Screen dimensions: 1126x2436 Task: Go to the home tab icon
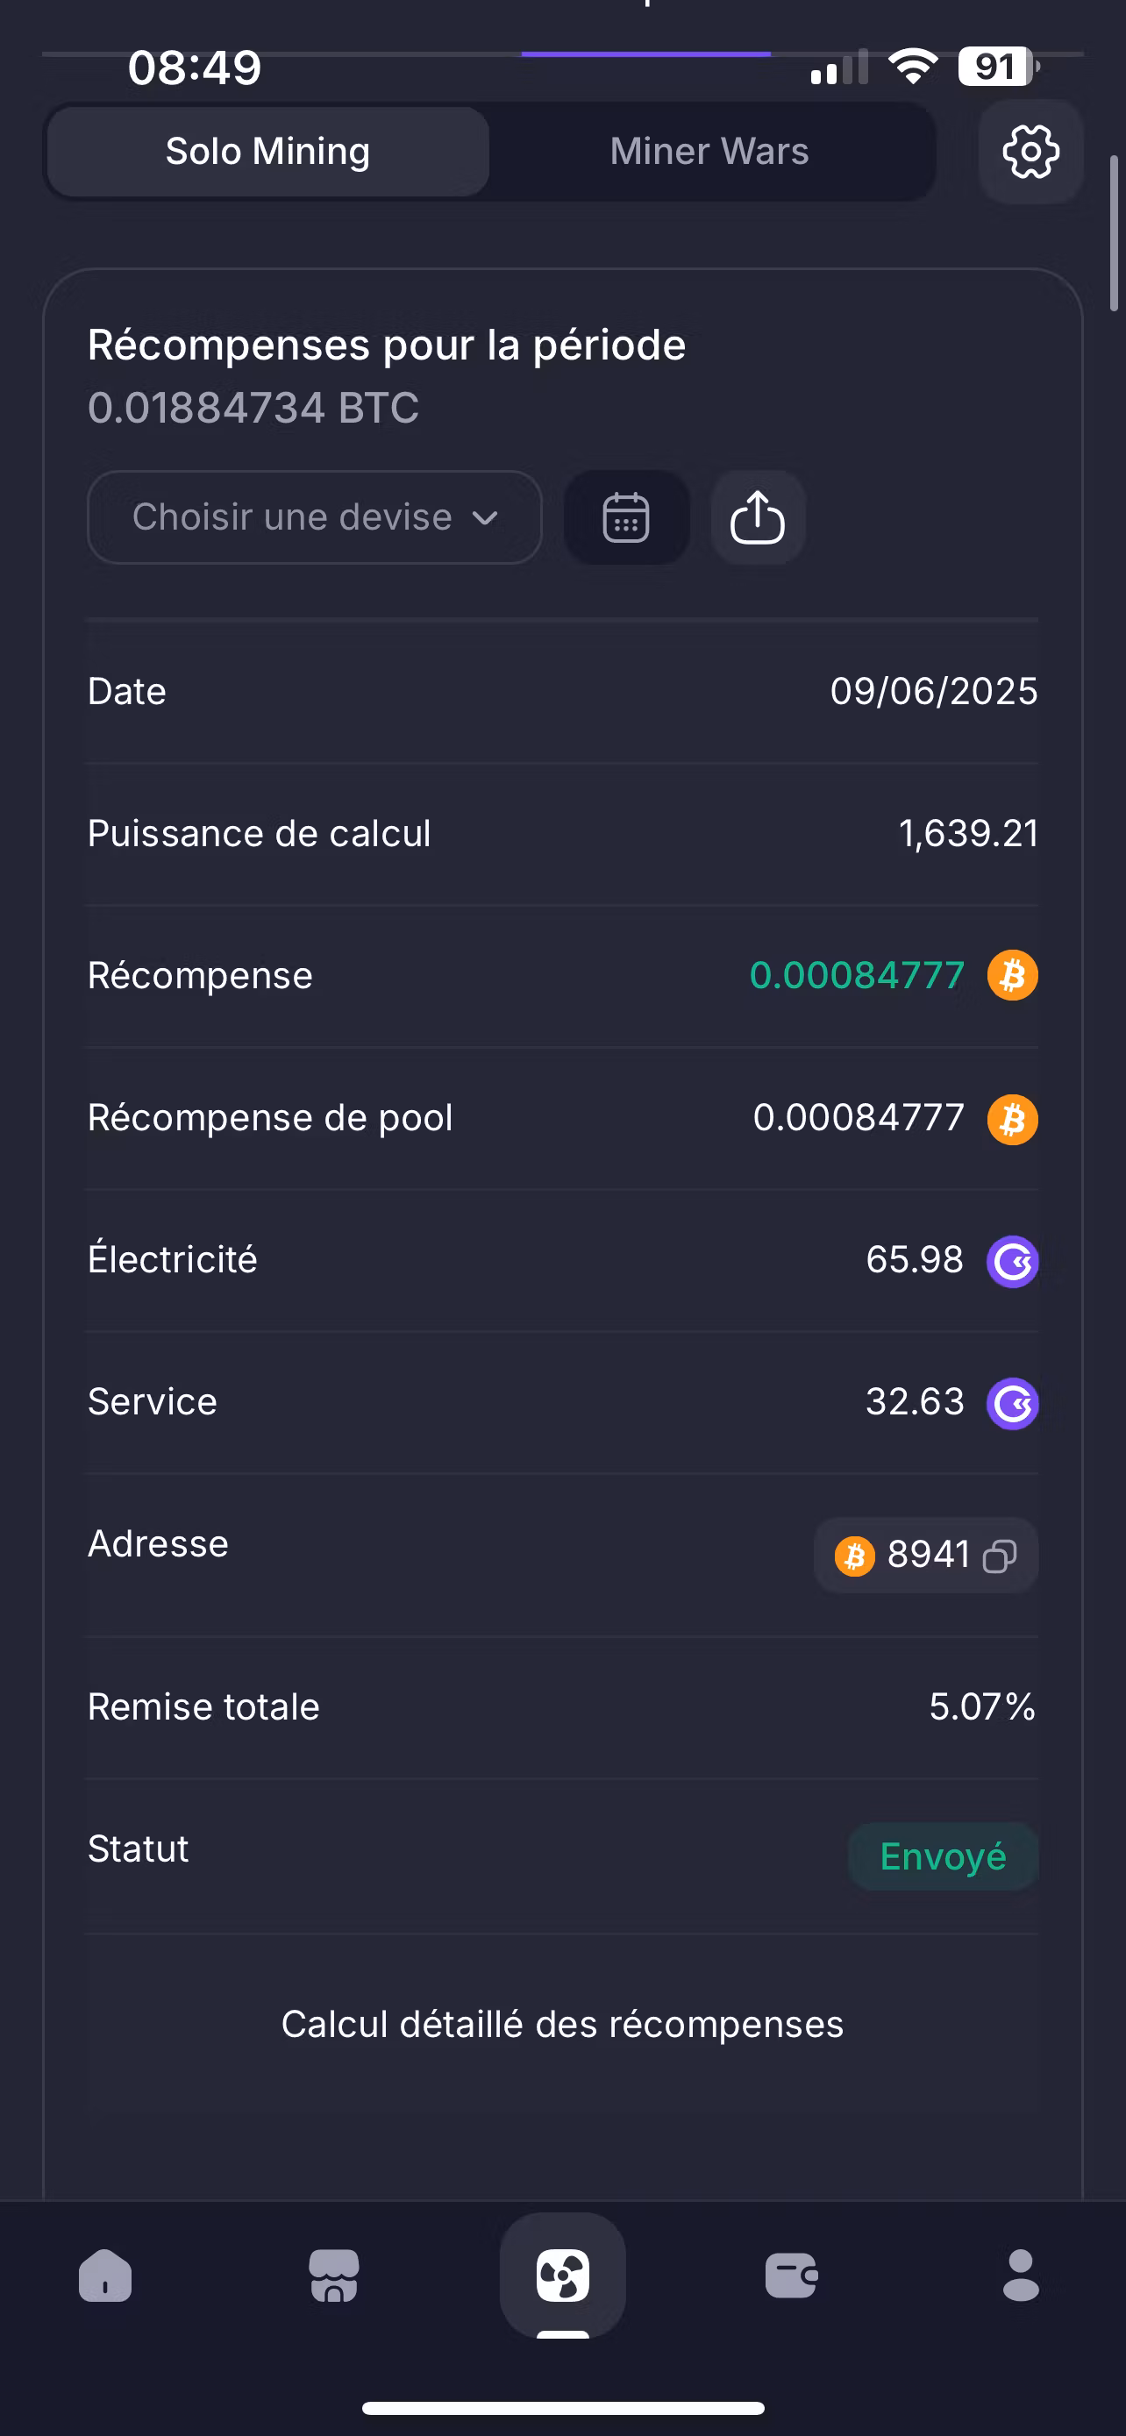(x=105, y=2276)
